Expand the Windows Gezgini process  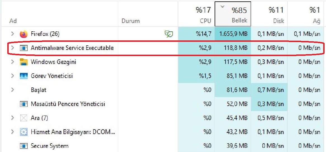12,62
